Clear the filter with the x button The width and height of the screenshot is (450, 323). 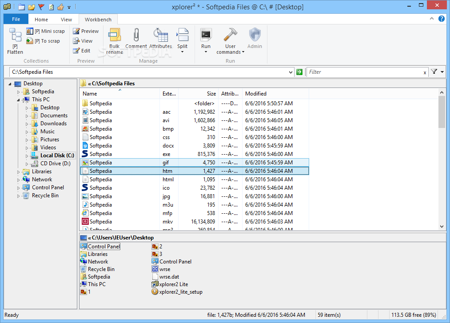click(425, 72)
